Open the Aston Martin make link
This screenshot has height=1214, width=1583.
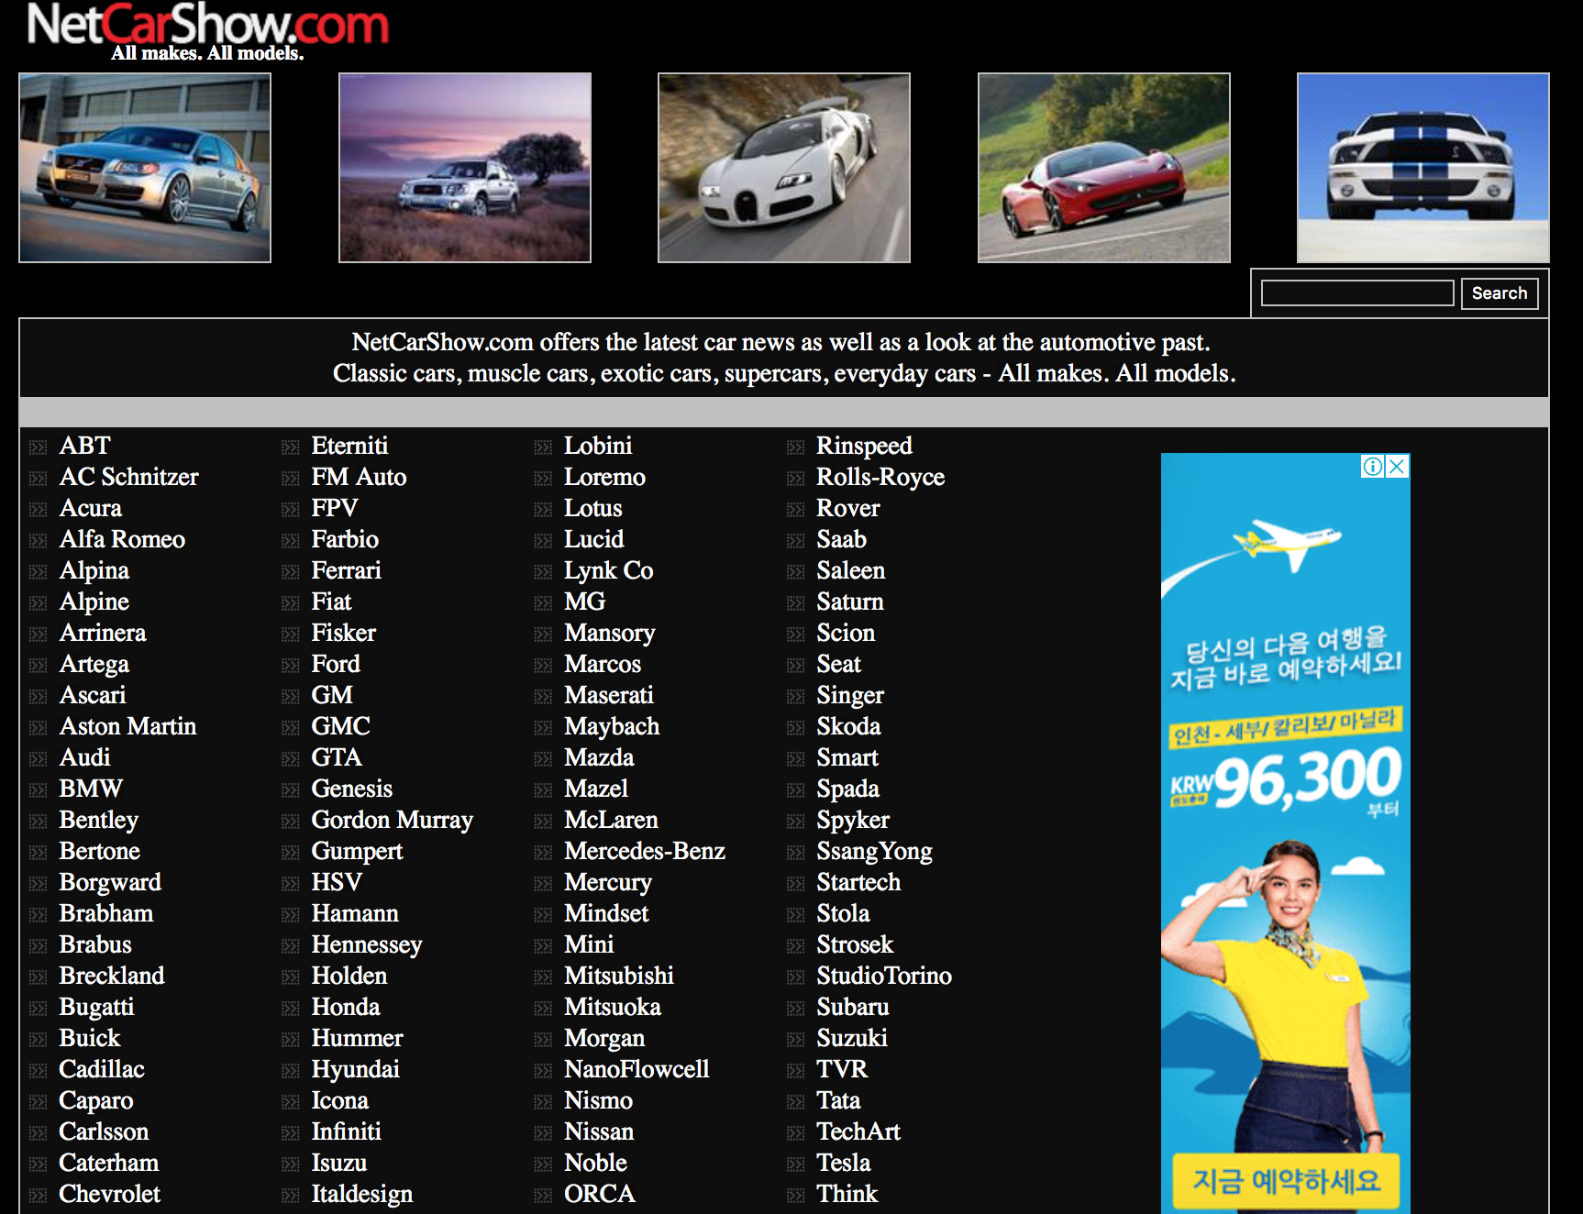(127, 726)
